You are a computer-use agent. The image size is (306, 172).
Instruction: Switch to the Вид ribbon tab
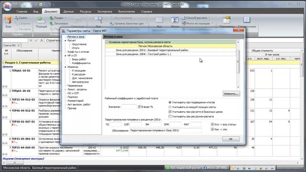click(36, 11)
